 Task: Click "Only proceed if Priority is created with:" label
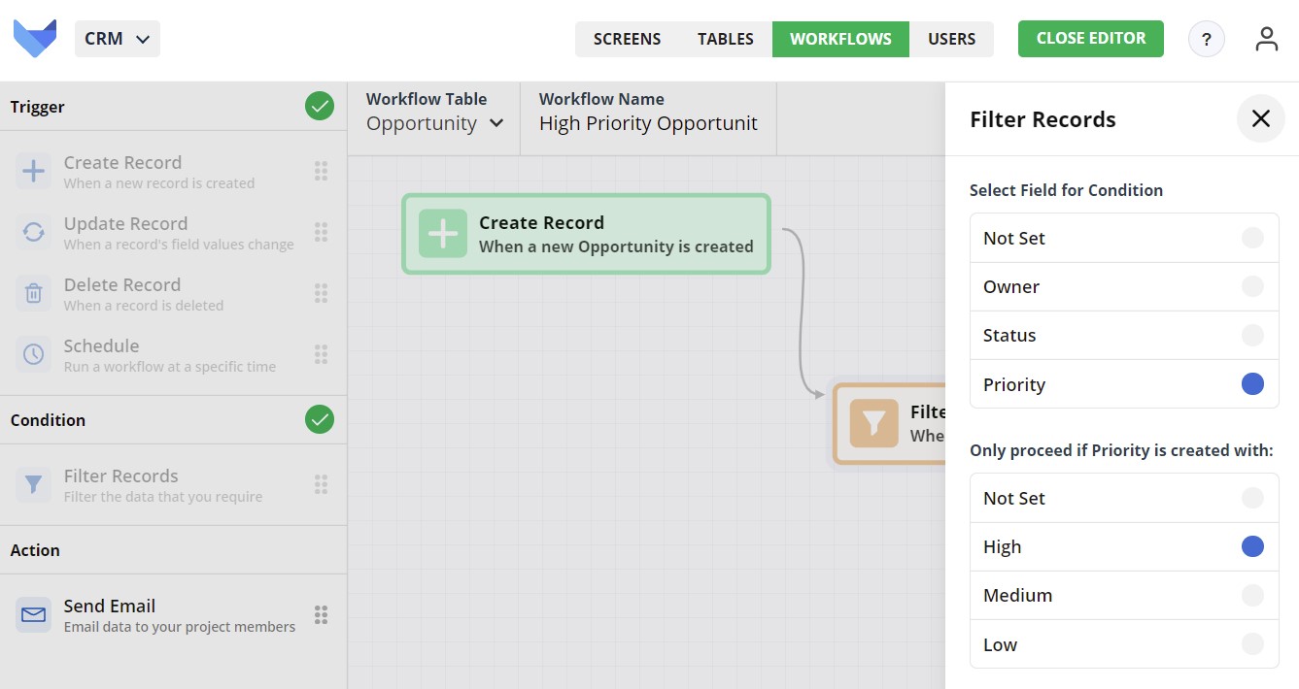(x=1121, y=450)
